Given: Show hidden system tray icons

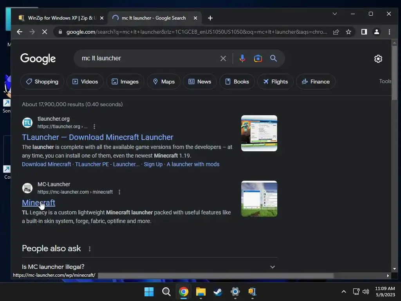Looking at the screenshot, I should coord(344,292).
